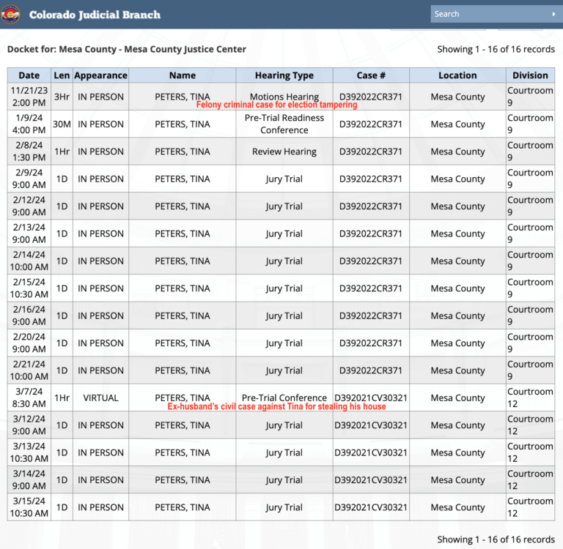The height and width of the screenshot is (549, 563).
Task: Select the 3/12/24 9:00 AM date cell
Action: click(x=29, y=425)
